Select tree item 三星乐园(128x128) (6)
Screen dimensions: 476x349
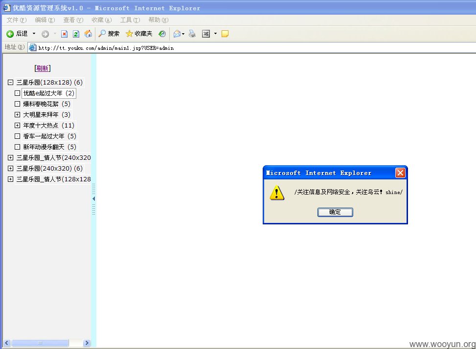(x=49, y=83)
